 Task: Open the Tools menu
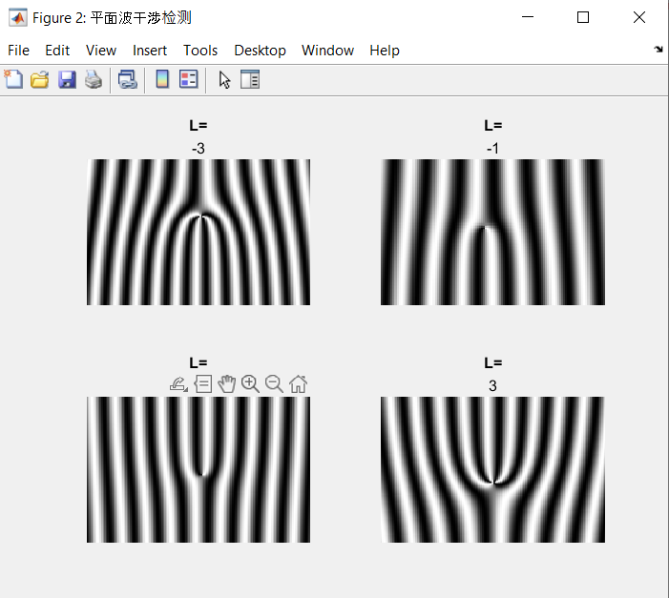200,51
